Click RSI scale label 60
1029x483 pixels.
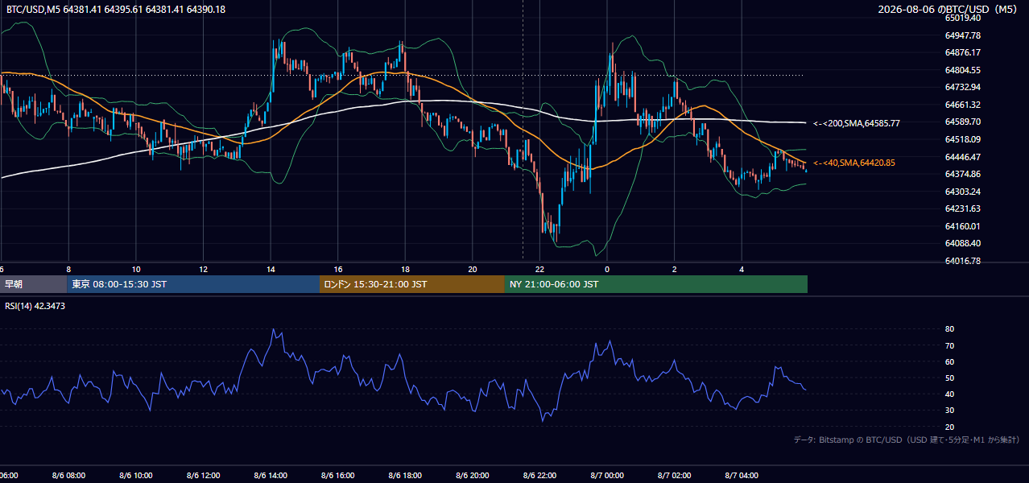click(x=949, y=361)
